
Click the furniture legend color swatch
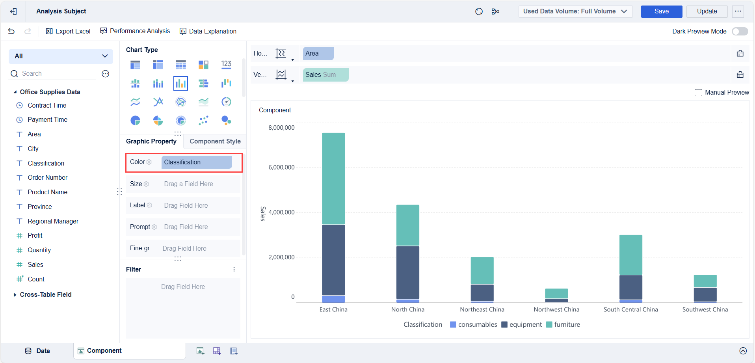(x=549, y=325)
